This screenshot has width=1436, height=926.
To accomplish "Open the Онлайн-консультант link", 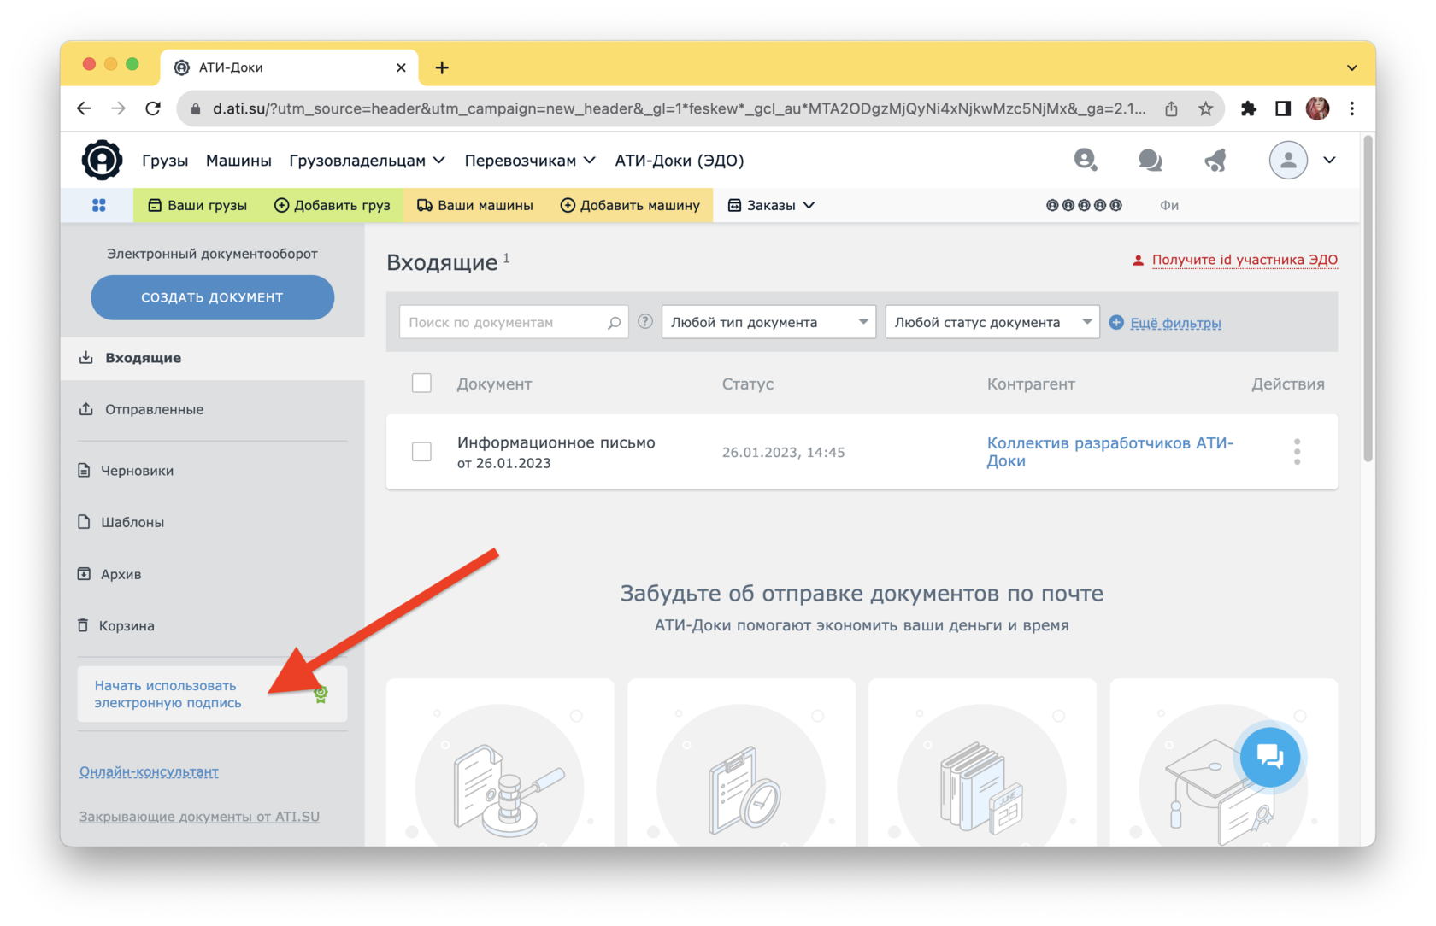I will click(x=149, y=771).
